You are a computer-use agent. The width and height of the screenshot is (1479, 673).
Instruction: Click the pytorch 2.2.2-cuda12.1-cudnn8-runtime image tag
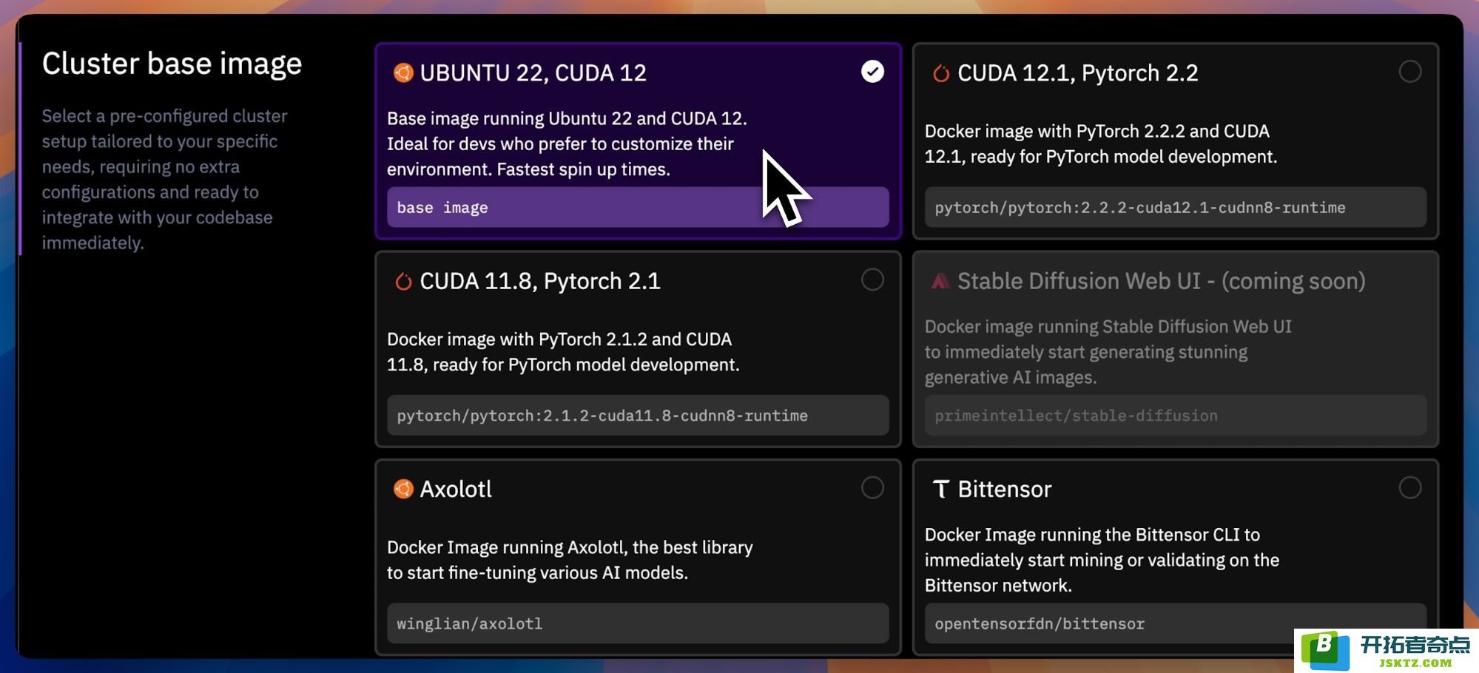[x=1175, y=207]
